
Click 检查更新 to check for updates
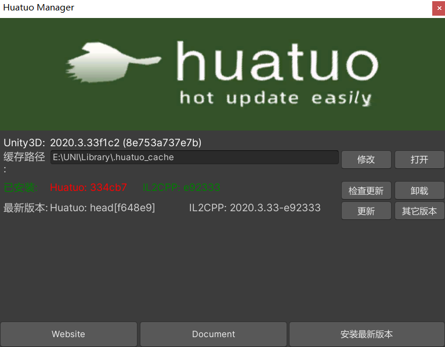pos(366,190)
